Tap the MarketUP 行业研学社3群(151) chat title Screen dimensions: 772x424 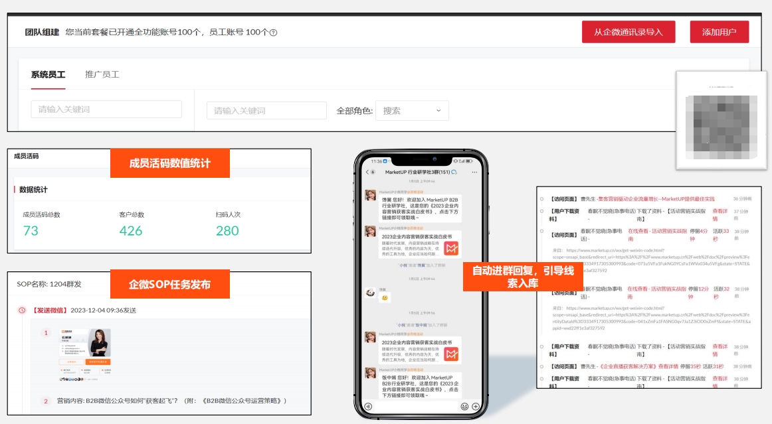(x=417, y=172)
